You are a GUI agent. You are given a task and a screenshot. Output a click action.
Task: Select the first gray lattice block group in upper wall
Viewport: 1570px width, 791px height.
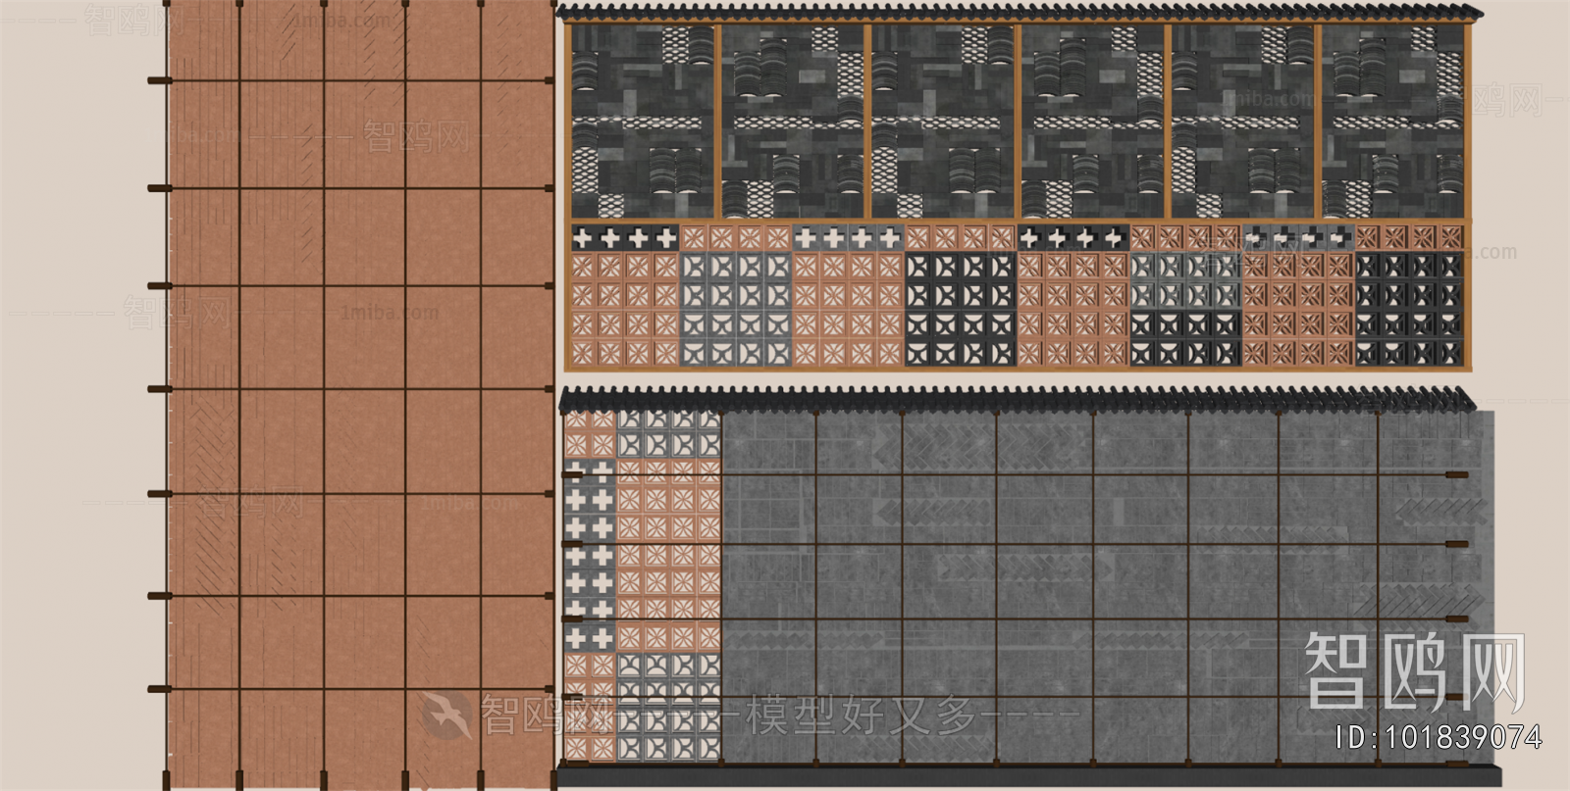point(736,309)
